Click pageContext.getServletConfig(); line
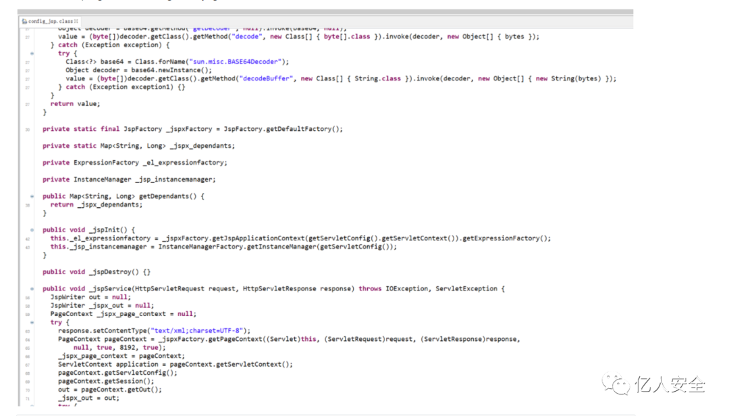This screenshot has height=416, width=729. click(117, 373)
